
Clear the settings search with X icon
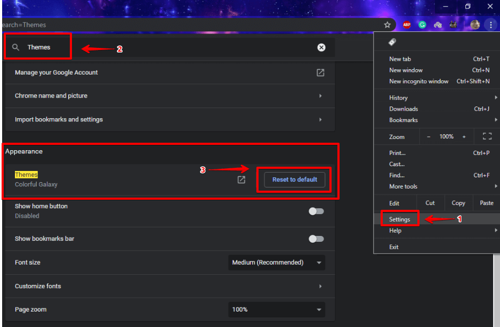pyautogui.click(x=321, y=47)
